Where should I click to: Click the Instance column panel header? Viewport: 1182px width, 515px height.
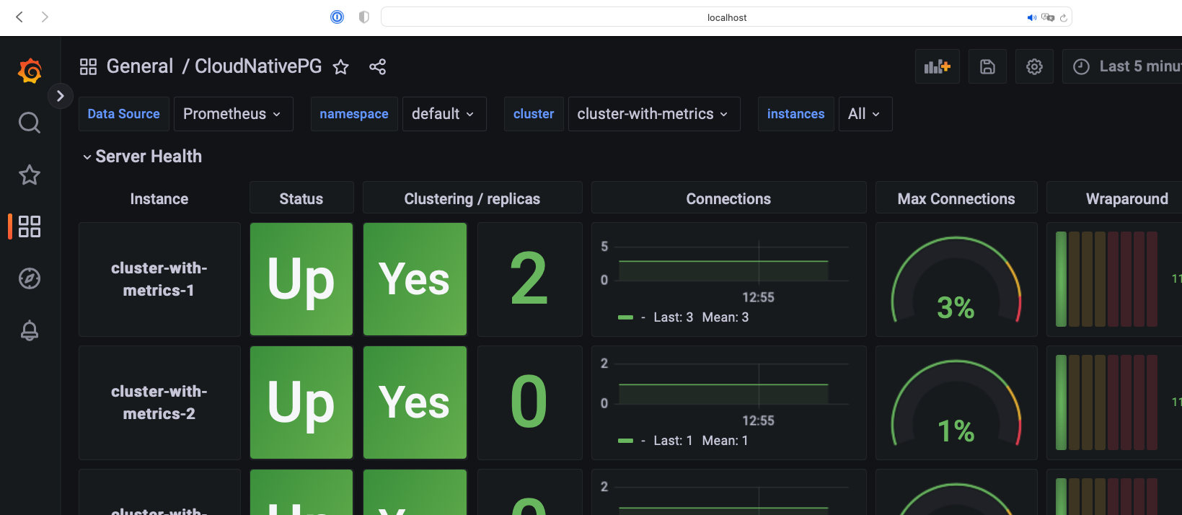[159, 199]
